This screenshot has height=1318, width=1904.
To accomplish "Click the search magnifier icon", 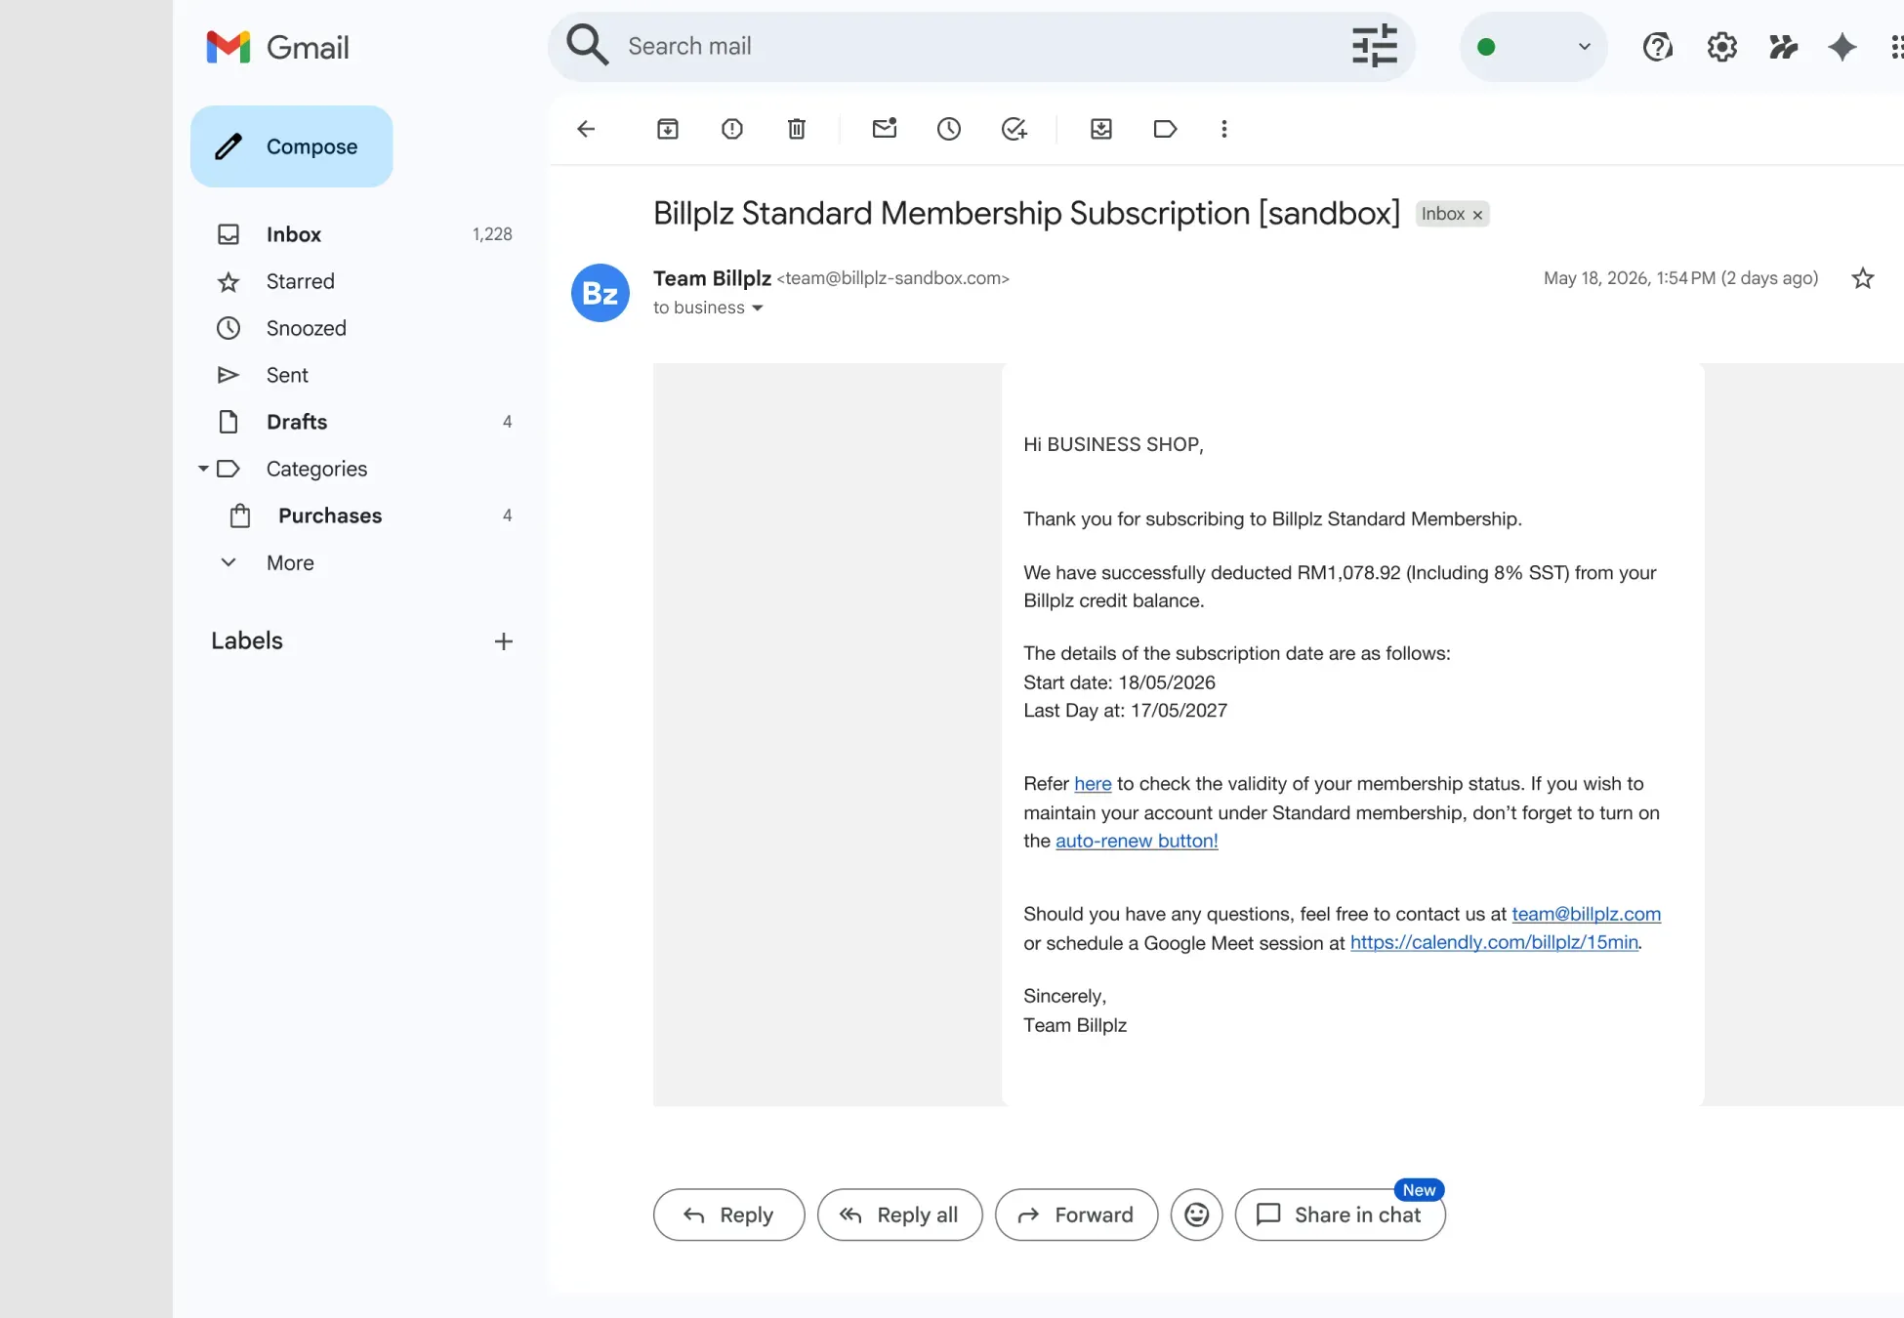I will click(588, 46).
